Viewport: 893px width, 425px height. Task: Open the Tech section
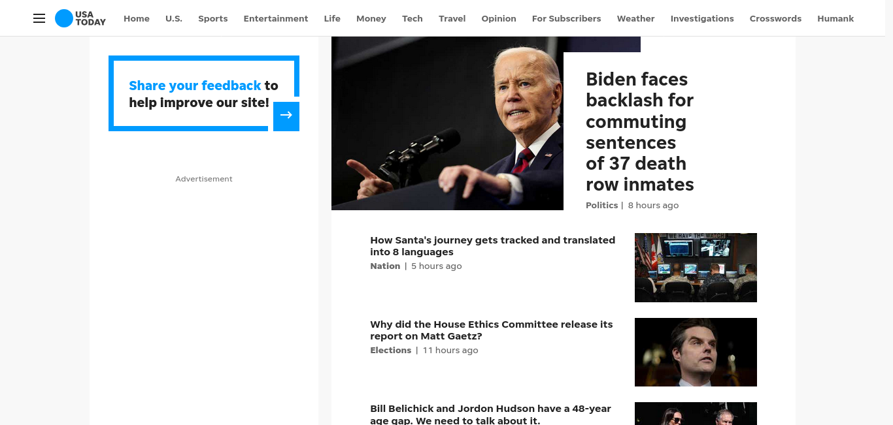pyautogui.click(x=413, y=18)
